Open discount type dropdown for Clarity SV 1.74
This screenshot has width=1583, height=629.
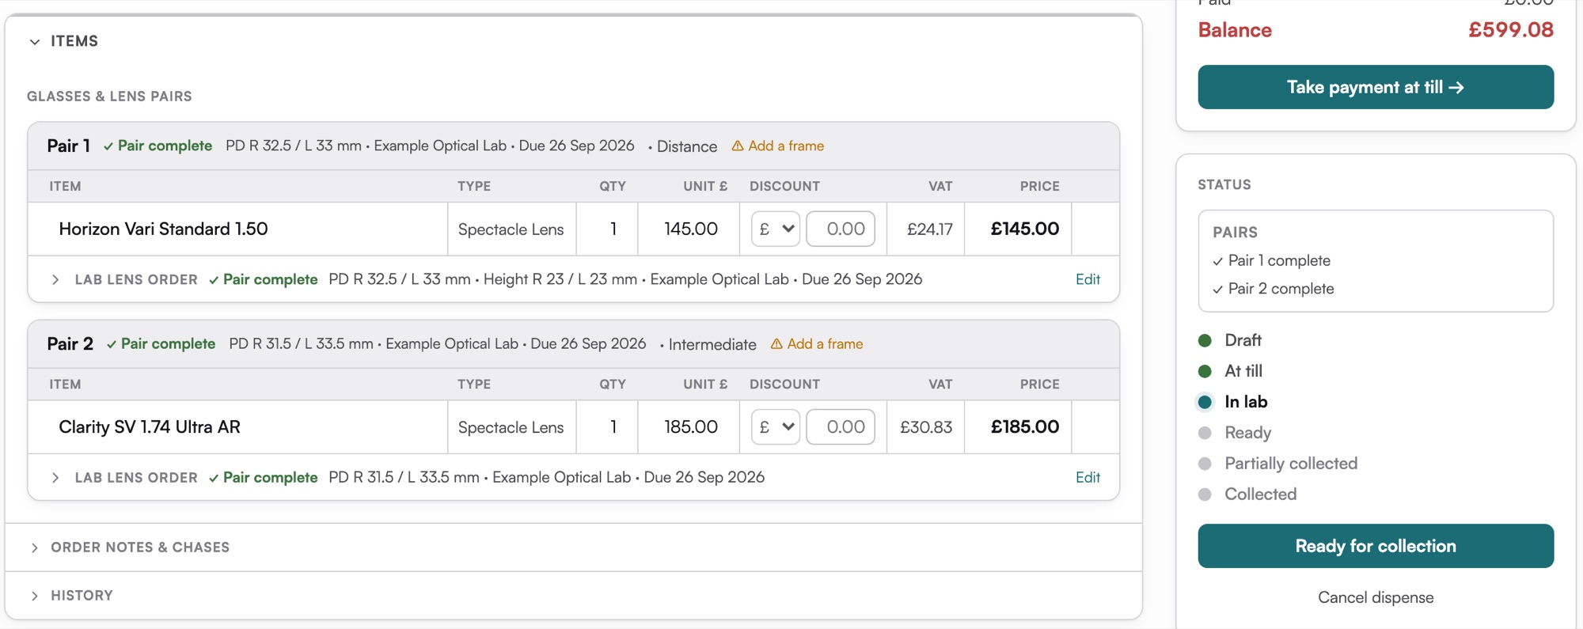point(776,427)
